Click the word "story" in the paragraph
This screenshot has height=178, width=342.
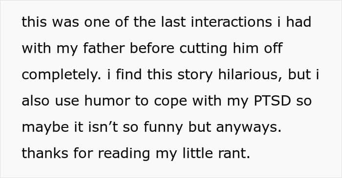pyautogui.click(x=195, y=76)
